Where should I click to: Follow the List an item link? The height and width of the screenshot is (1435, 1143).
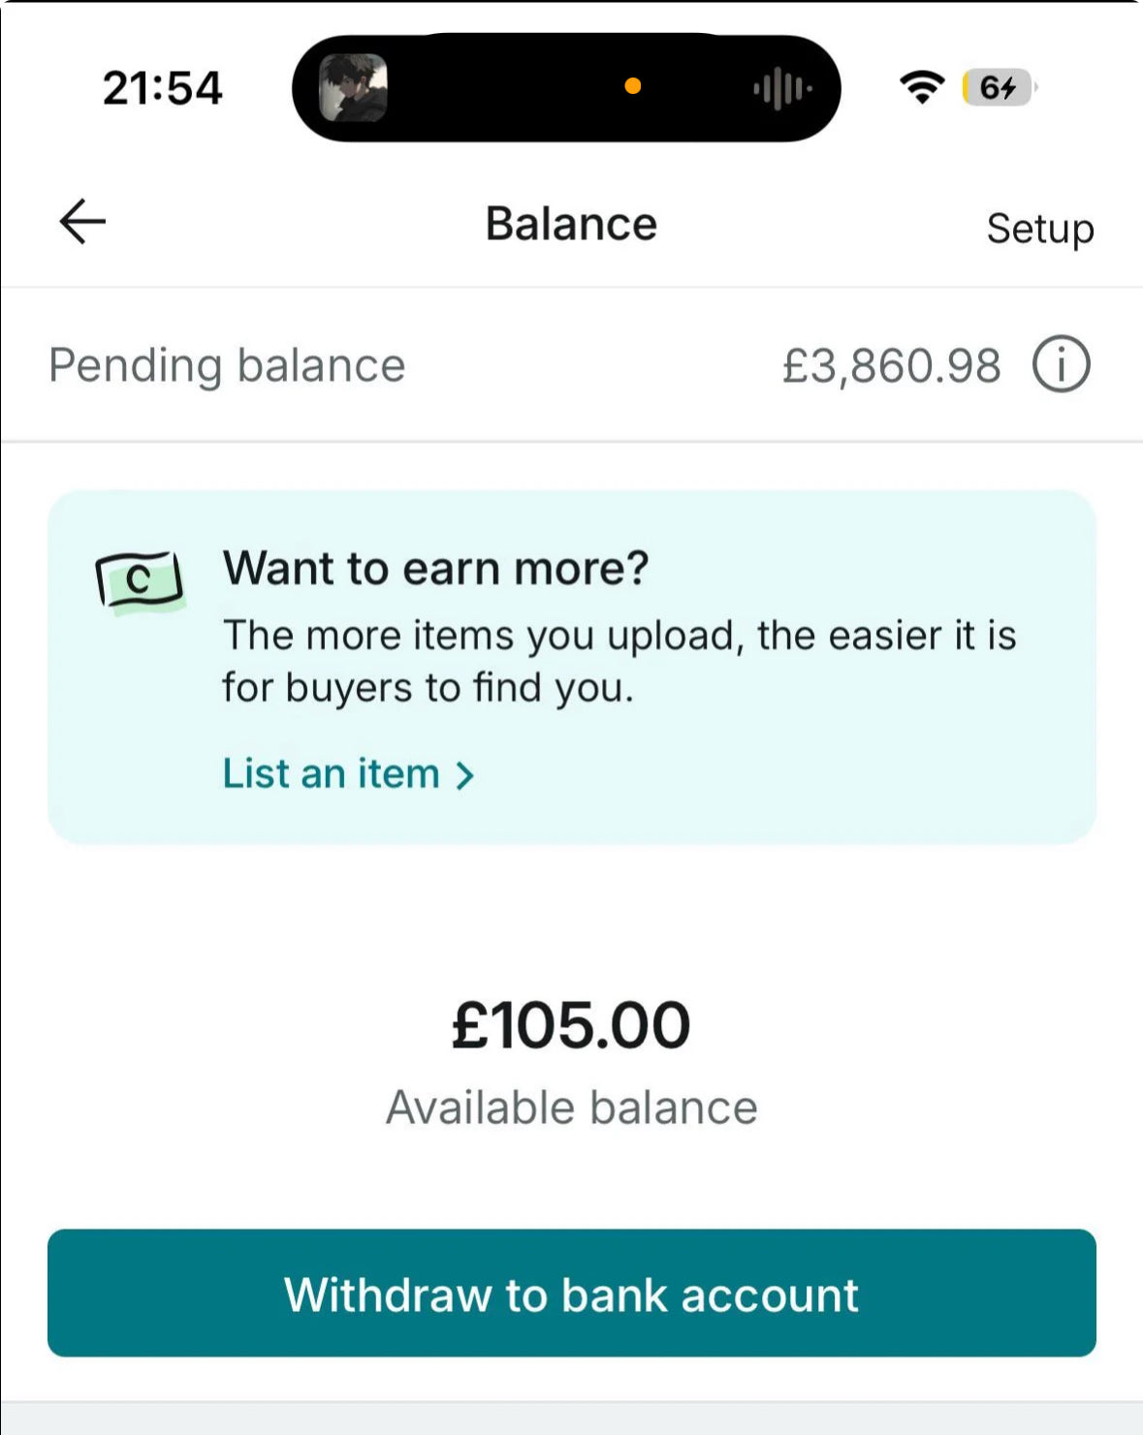point(332,774)
